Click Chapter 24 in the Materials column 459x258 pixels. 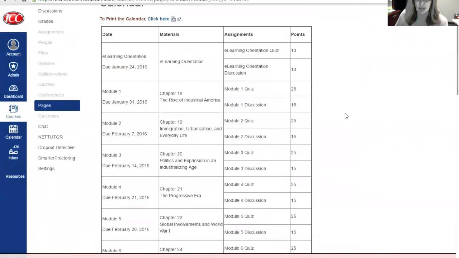tap(171, 250)
